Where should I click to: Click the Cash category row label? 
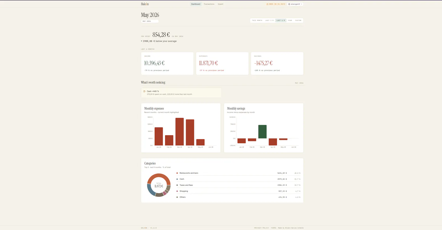click(x=182, y=179)
